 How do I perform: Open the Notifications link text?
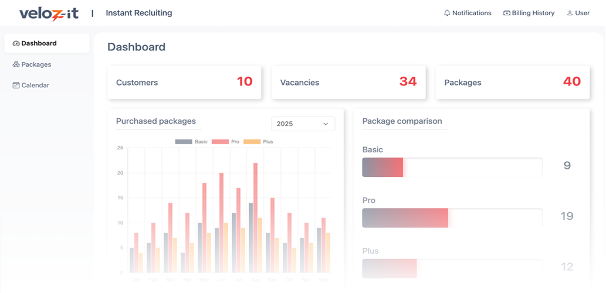(472, 13)
